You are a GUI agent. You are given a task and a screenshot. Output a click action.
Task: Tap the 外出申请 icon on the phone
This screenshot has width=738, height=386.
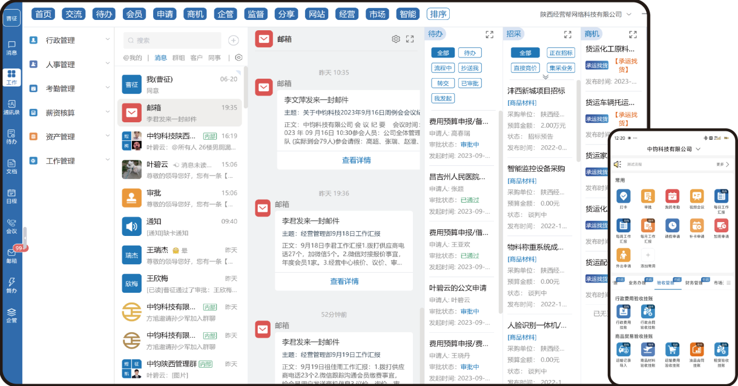click(623, 255)
